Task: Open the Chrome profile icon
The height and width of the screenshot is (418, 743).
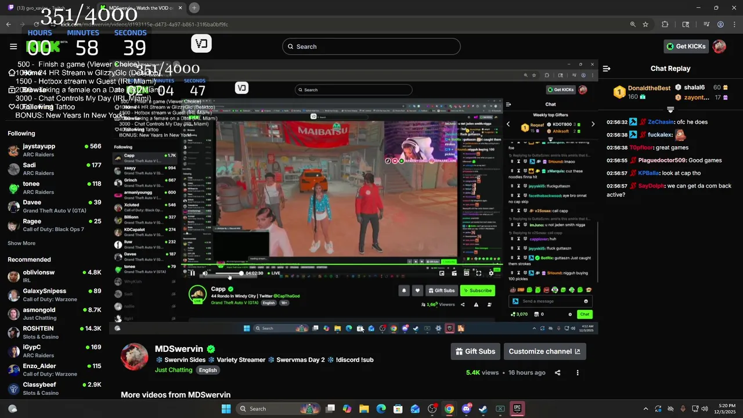Action: point(720,24)
